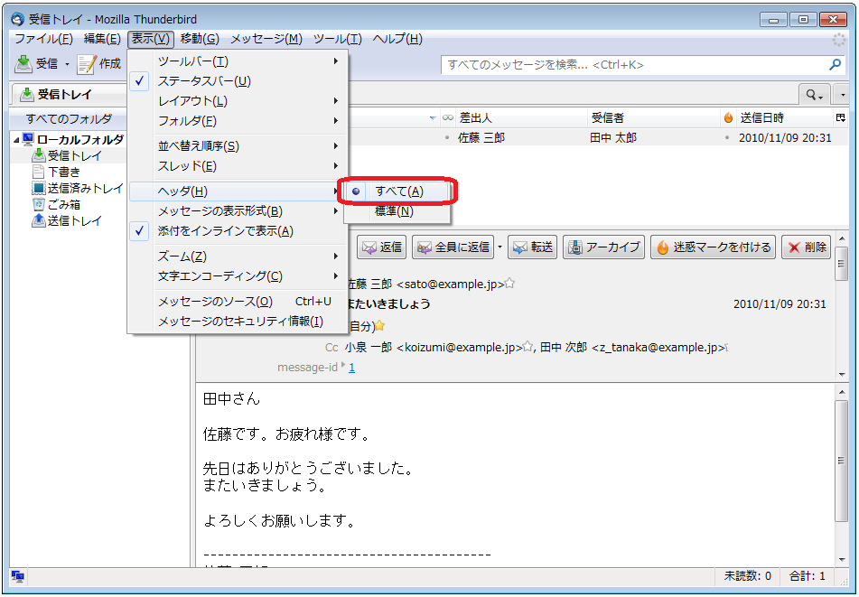Image resolution: width=859 pixels, height=597 pixels.
Task: Open the 作成 (Compose) message button
Action: tap(99, 64)
